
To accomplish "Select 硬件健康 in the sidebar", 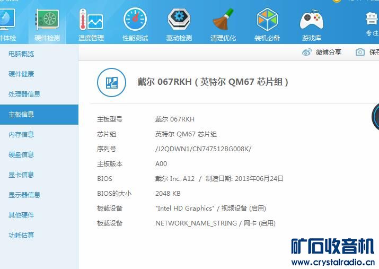I will tap(21, 74).
